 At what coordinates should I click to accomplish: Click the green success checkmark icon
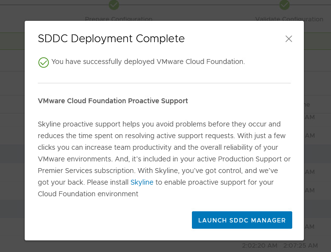[x=44, y=63]
